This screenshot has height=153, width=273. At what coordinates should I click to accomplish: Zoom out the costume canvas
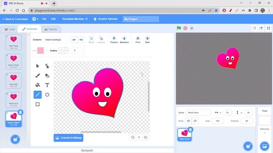pyautogui.click(x=133, y=137)
